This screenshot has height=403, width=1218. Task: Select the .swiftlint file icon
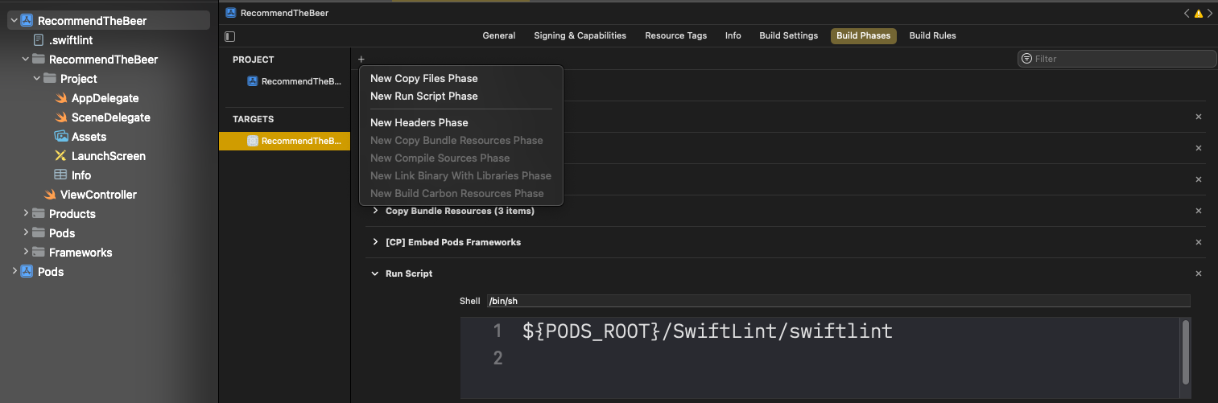coord(38,40)
